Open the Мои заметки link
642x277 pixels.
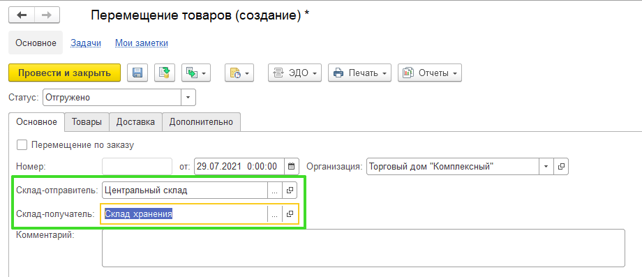142,43
